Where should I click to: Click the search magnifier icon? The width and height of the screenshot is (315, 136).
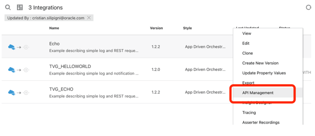tap(8, 7)
